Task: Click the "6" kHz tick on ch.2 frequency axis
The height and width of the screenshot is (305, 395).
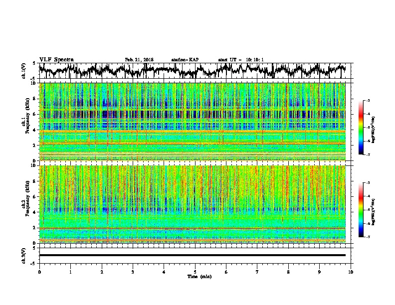Action: click(35, 197)
